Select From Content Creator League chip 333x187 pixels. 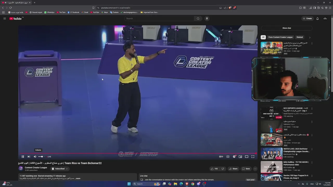(280, 37)
